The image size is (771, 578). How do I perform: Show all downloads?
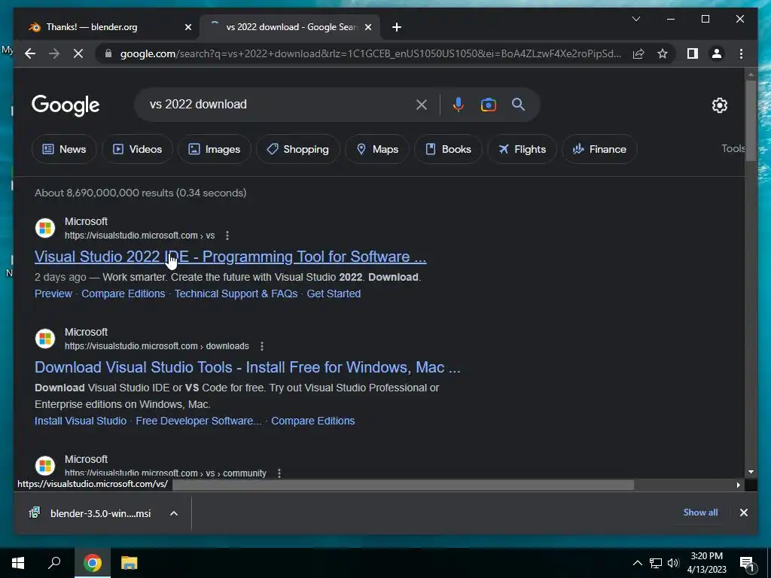pyautogui.click(x=700, y=512)
